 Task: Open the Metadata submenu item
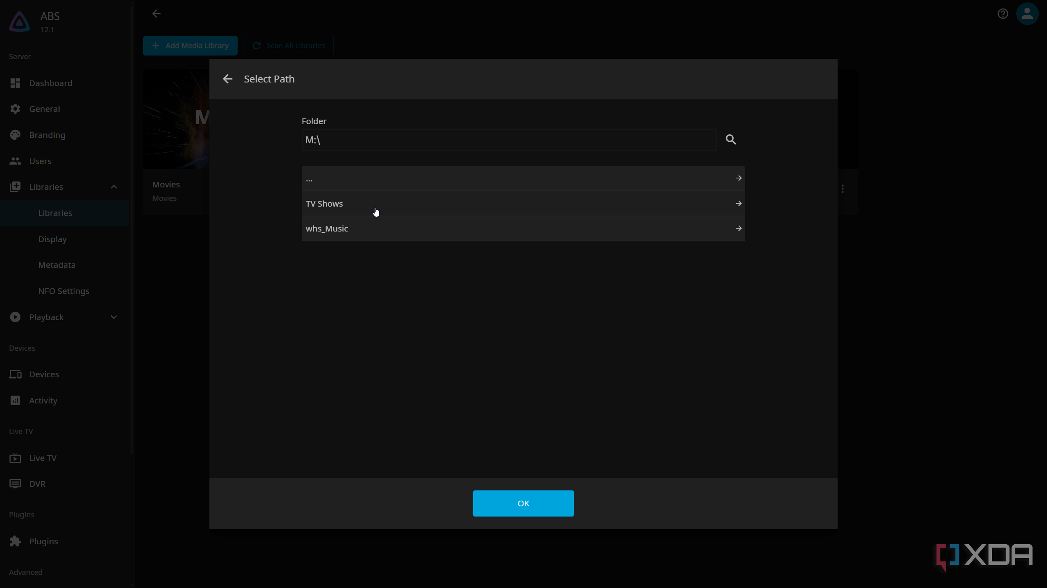click(x=57, y=265)
